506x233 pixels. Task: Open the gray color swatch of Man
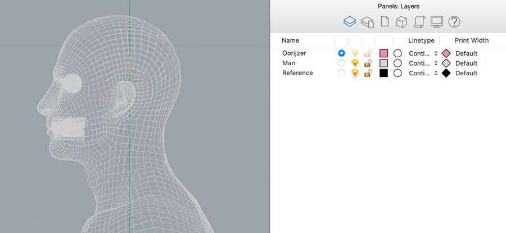tap(383, 63)
